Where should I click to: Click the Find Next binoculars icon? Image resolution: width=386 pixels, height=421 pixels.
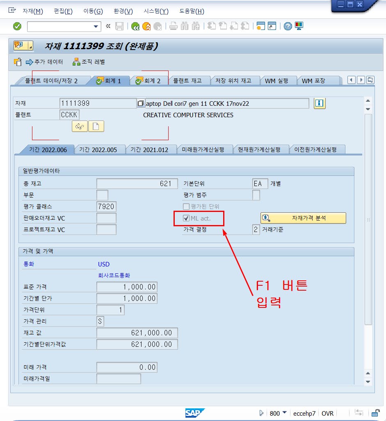tap(196, 26)
